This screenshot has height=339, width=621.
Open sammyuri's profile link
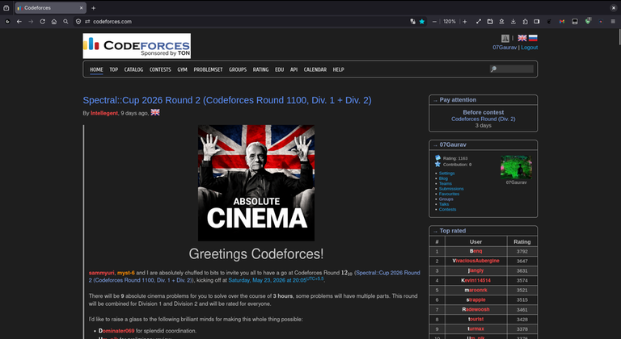(101, 273)
